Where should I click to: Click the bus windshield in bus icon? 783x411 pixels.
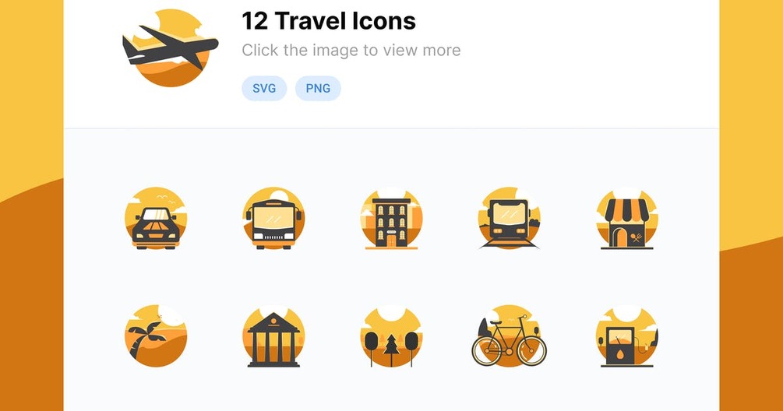click(273, 216)
